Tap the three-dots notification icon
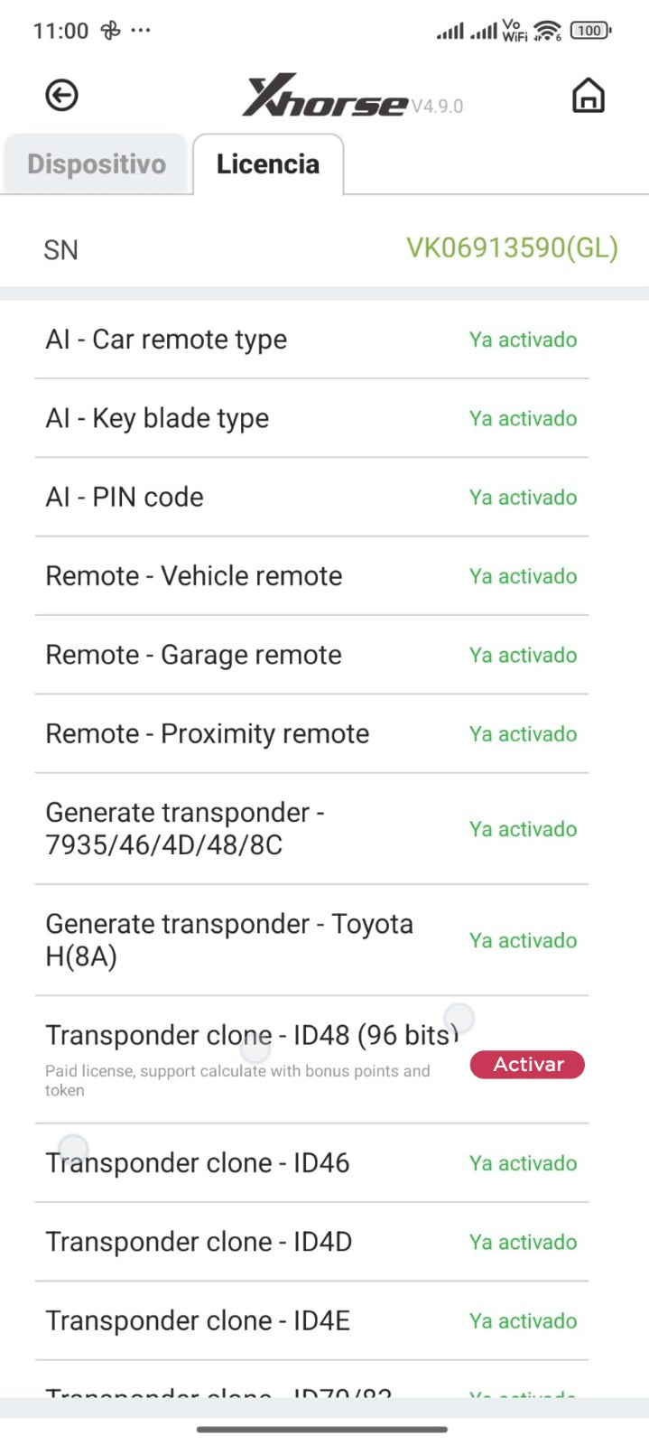 pos(141,31)
